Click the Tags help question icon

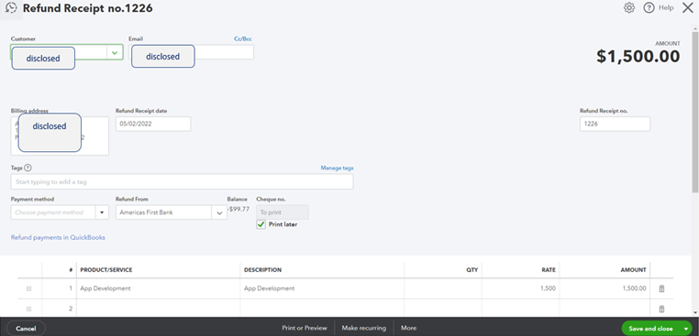tap(28, 168)
